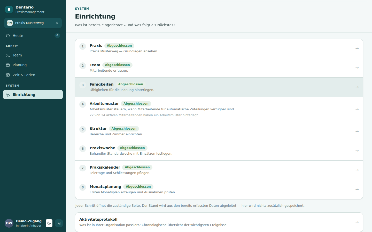Click the arrow on the Aktivitätsprotokoll card
This screenshot has width=372, height=232.
click(357, 222)
